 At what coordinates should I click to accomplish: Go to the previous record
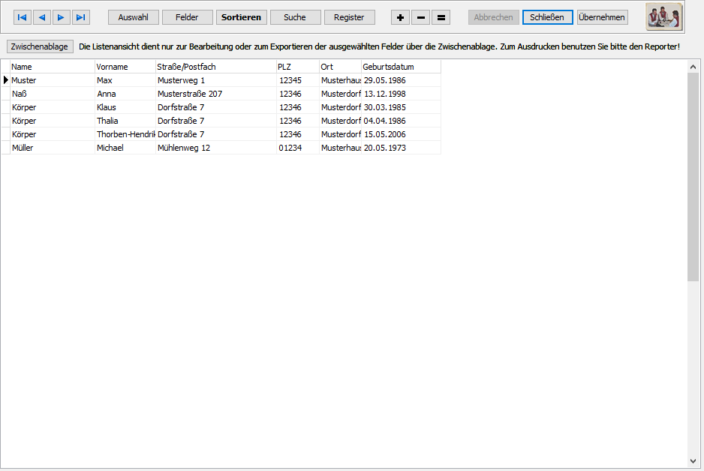coord(42,17)
